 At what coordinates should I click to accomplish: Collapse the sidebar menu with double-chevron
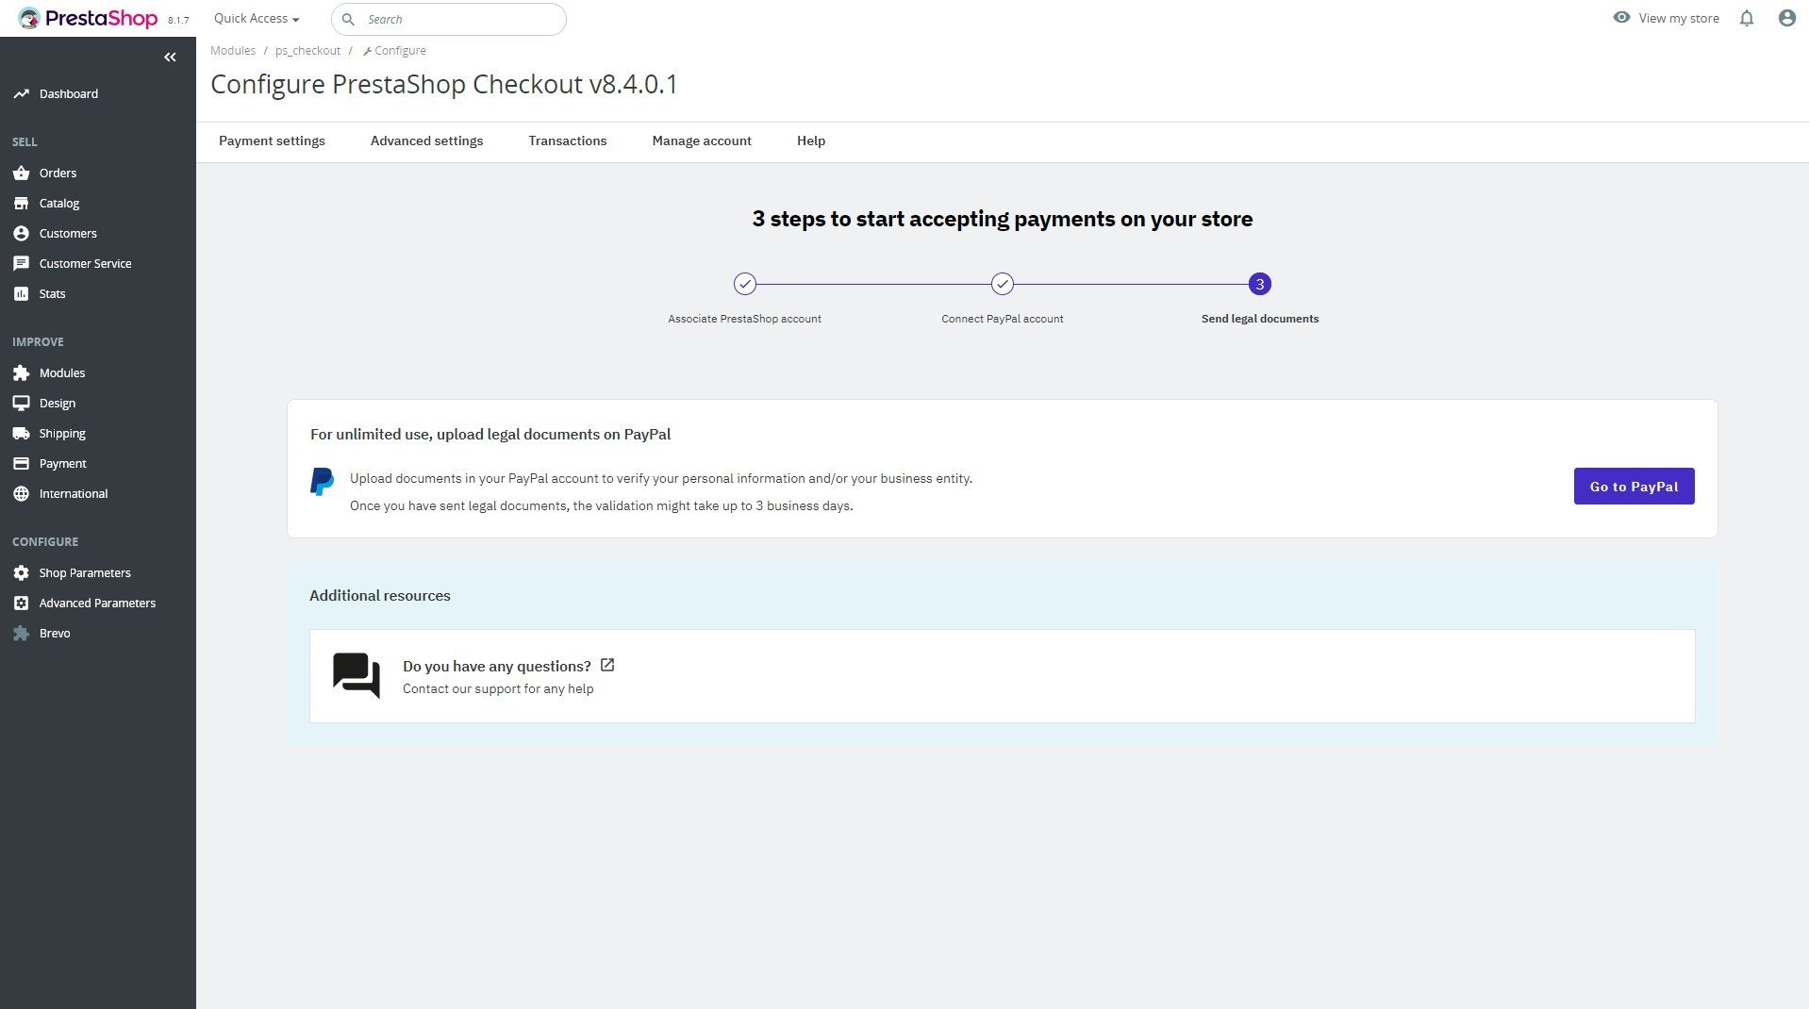click(170, 58)
